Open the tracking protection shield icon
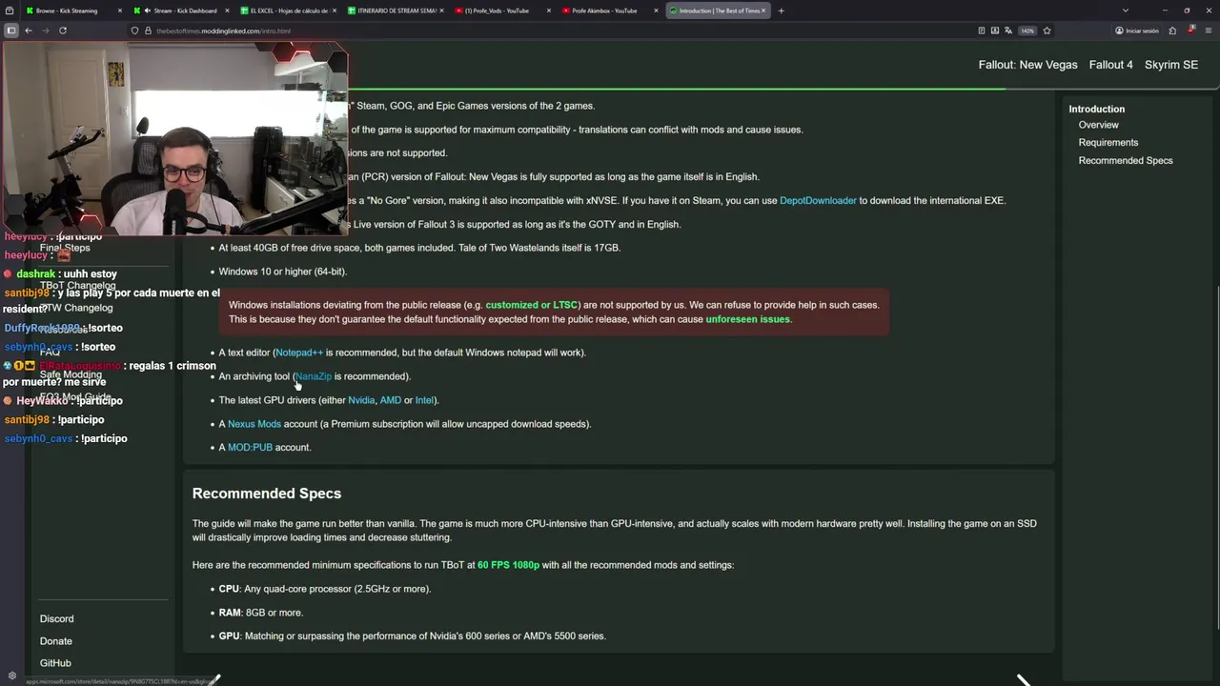The image size is (1220, 686). coord(134,30)
